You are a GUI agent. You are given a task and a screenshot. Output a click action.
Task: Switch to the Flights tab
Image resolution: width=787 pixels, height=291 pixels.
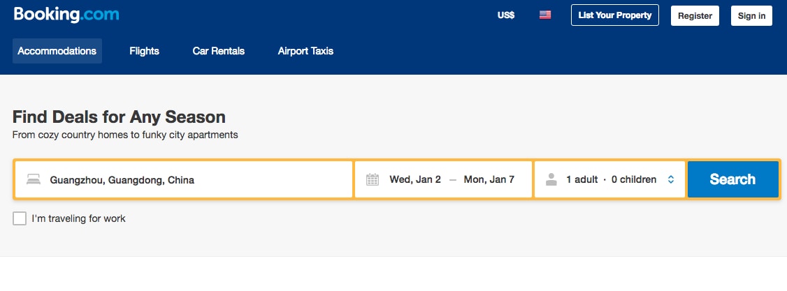[144, 51]
